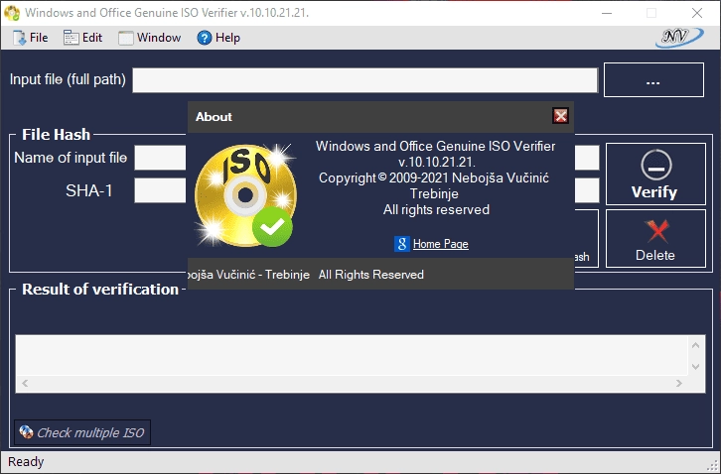Click the Name of input file field

160,158
